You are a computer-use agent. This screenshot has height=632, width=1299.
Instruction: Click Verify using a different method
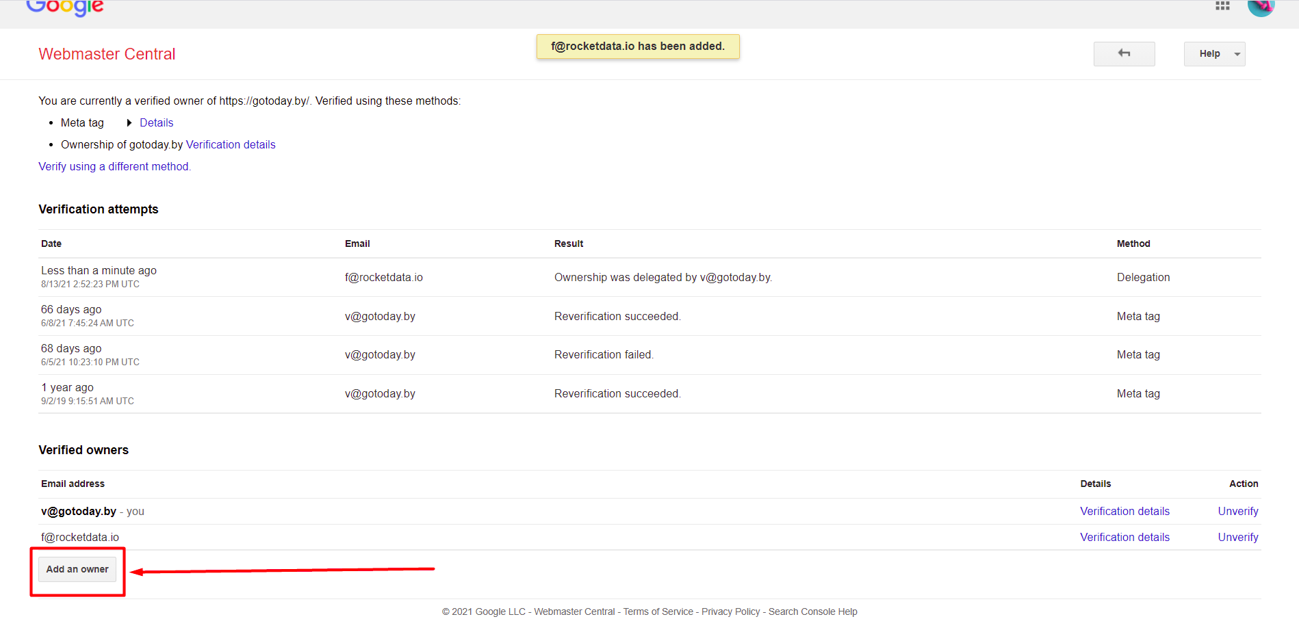click(x=114, y=167)
